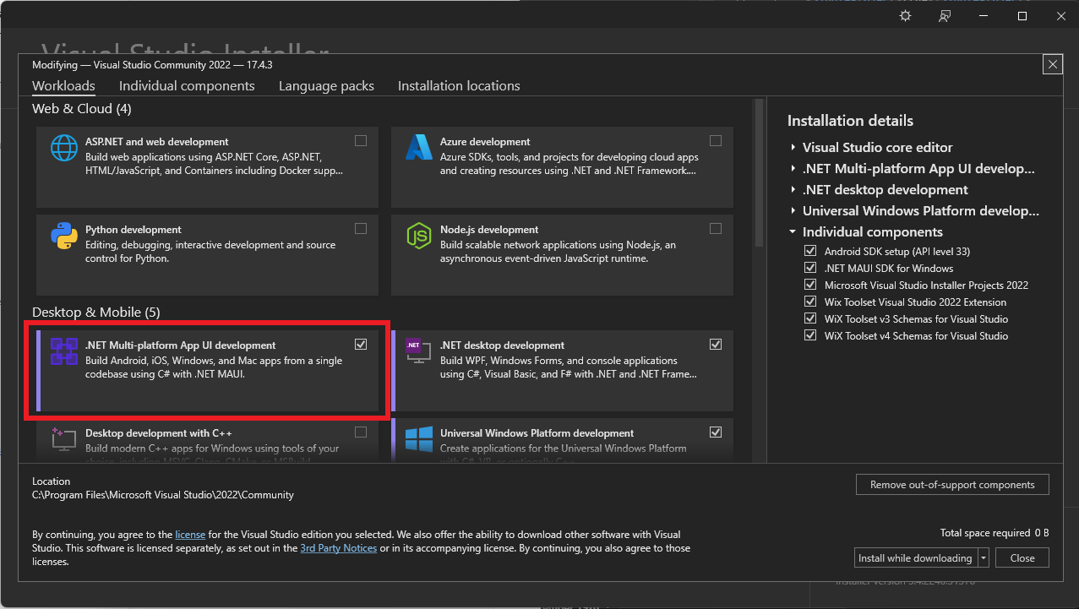Screen dimensions: 1079x609
Task: Click Remove out-of-support components button
Action: coord(952,485)
